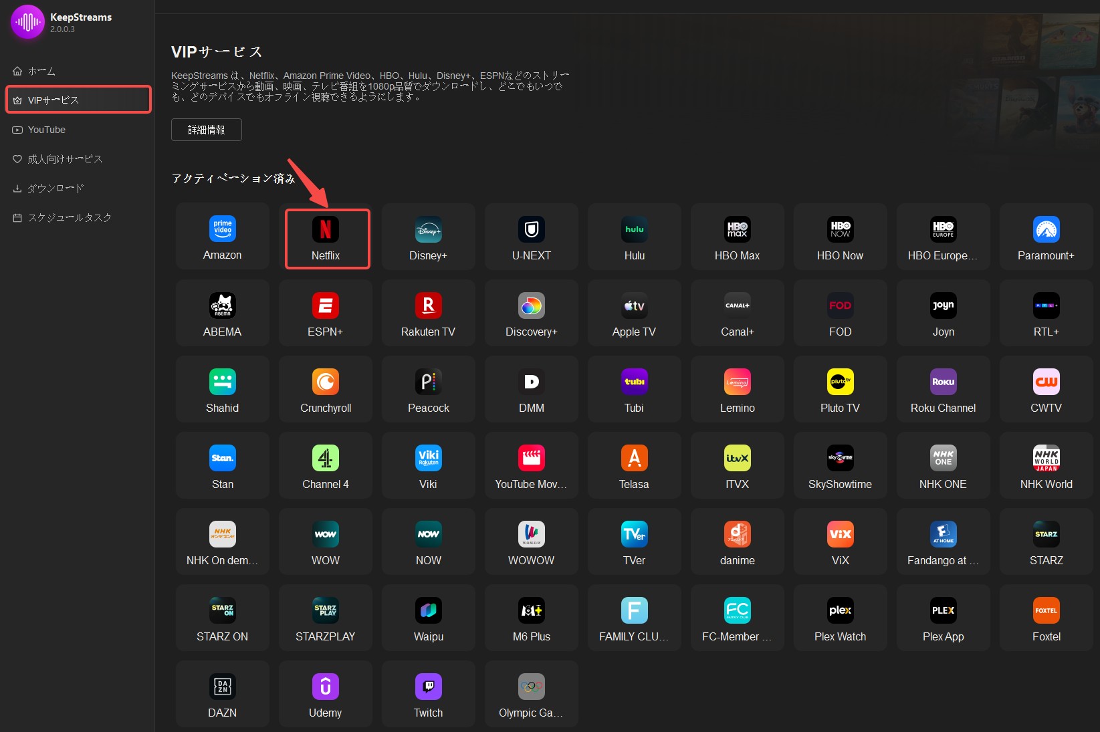This screenshot has width=1100, height=732.
Task: Launch Channel 4 service tile
Action: [x=326, y=465]
